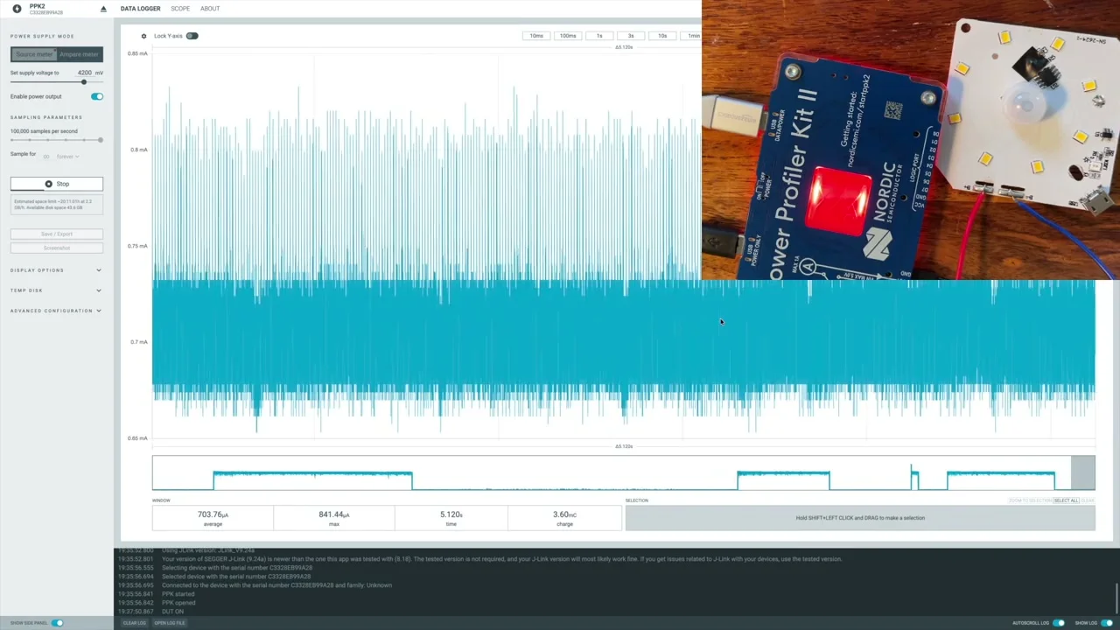Set chart window to 1min
This screenshot has width=1120, height=630.
pos(693,36)
